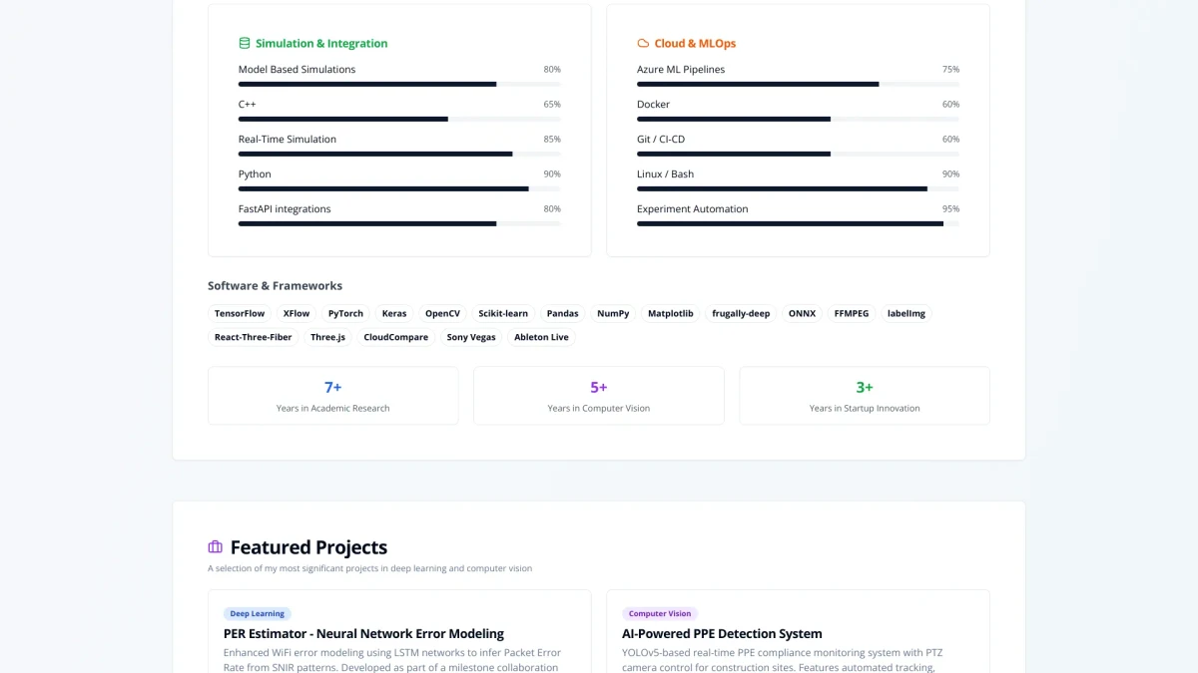This screenshot has width=1198, height=673.
Task: Select the PyTorch tag
Action: (x=345, y=313)
